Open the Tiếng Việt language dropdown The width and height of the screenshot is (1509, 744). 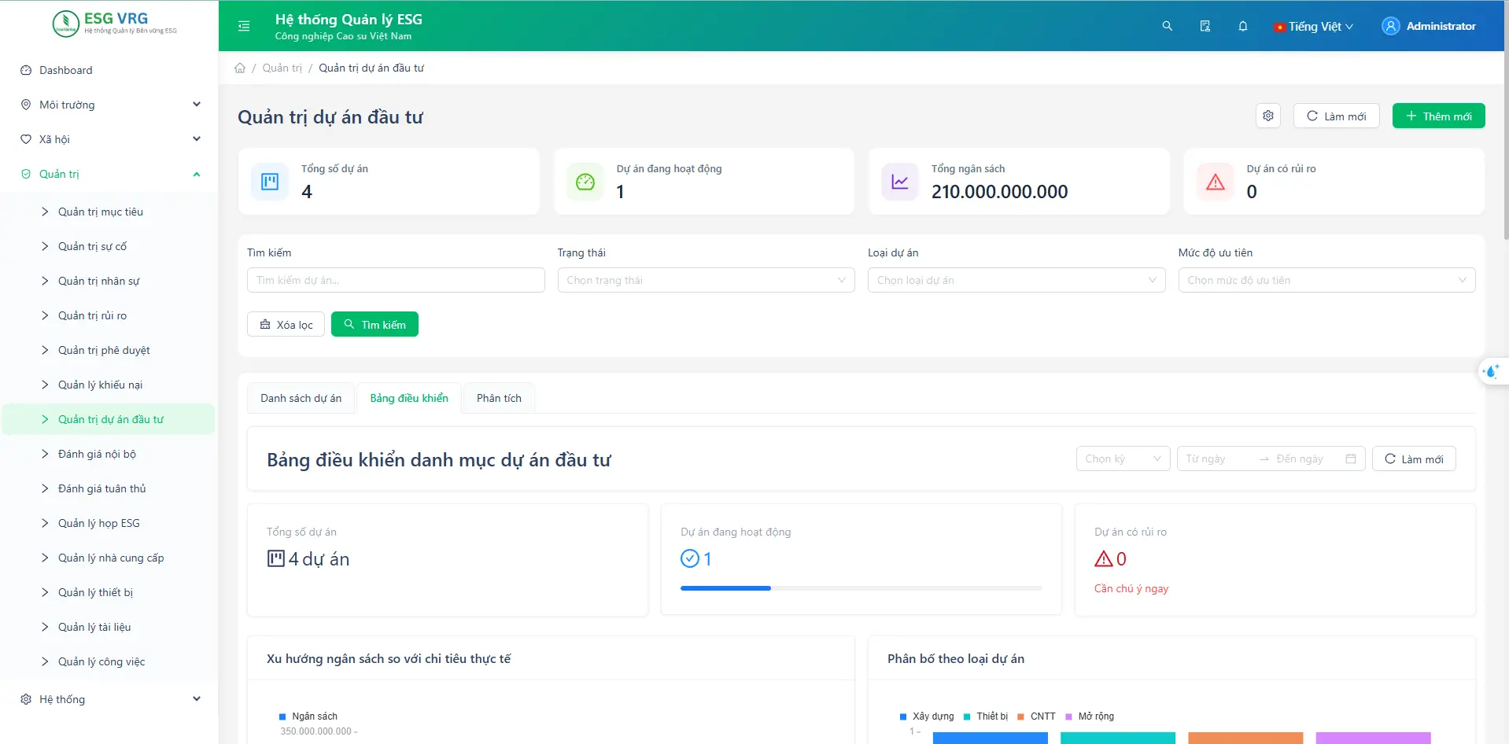(1315, 26)
